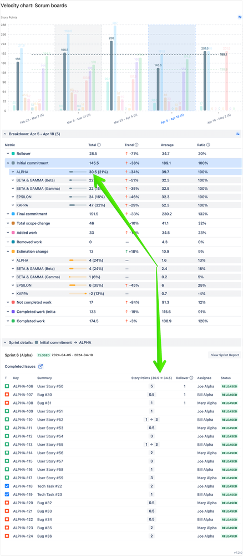The height and width of the screenshot is (556, 243).
Task: Click RELEASED status of ALPHA-115
Action: pyautogui.click(x=229, y=461)
